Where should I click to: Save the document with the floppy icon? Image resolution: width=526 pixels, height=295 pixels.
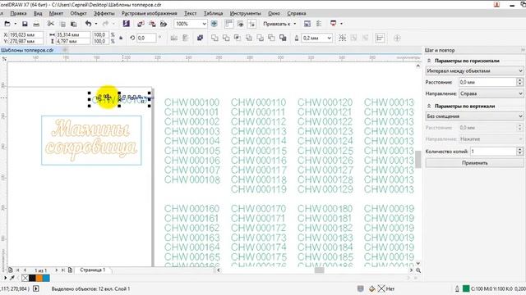pos(25,24)
